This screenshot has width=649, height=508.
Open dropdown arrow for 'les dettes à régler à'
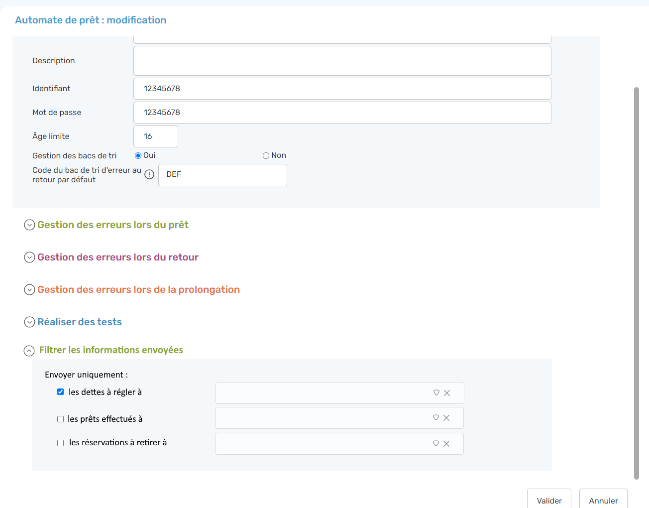tap(436, 392)
